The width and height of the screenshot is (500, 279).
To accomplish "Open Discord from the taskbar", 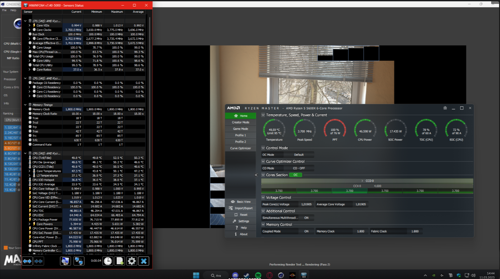I will (x=235, y=275).
